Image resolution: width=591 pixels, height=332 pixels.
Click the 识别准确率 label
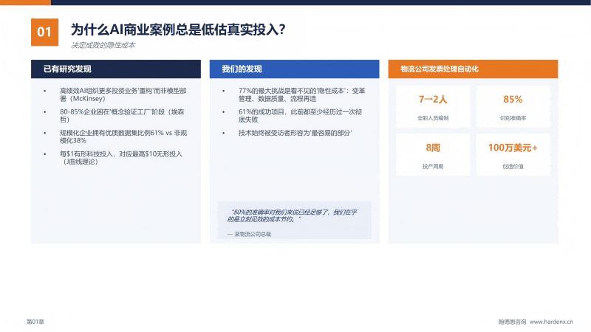(x=513, y=118)
